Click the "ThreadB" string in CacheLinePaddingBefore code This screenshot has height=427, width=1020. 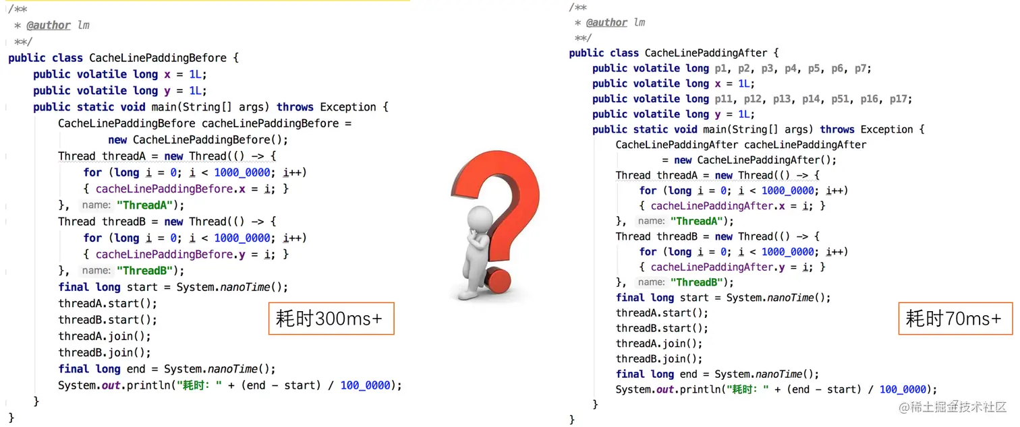point(146,271)
